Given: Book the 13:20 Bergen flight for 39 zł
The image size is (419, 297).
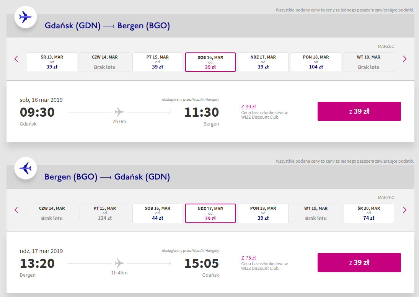Looking at the screenshot, I should click(x=359, y=263).
